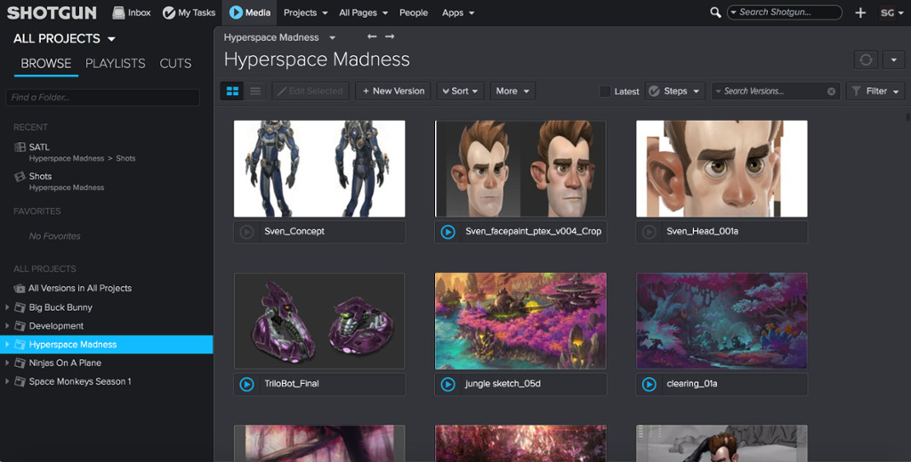Click the play icon beside Sven_Concept

pyautogui.click(x=246, y=232)
